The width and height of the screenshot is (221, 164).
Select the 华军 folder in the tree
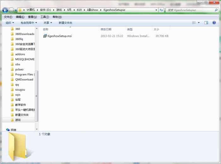point(18,100)
